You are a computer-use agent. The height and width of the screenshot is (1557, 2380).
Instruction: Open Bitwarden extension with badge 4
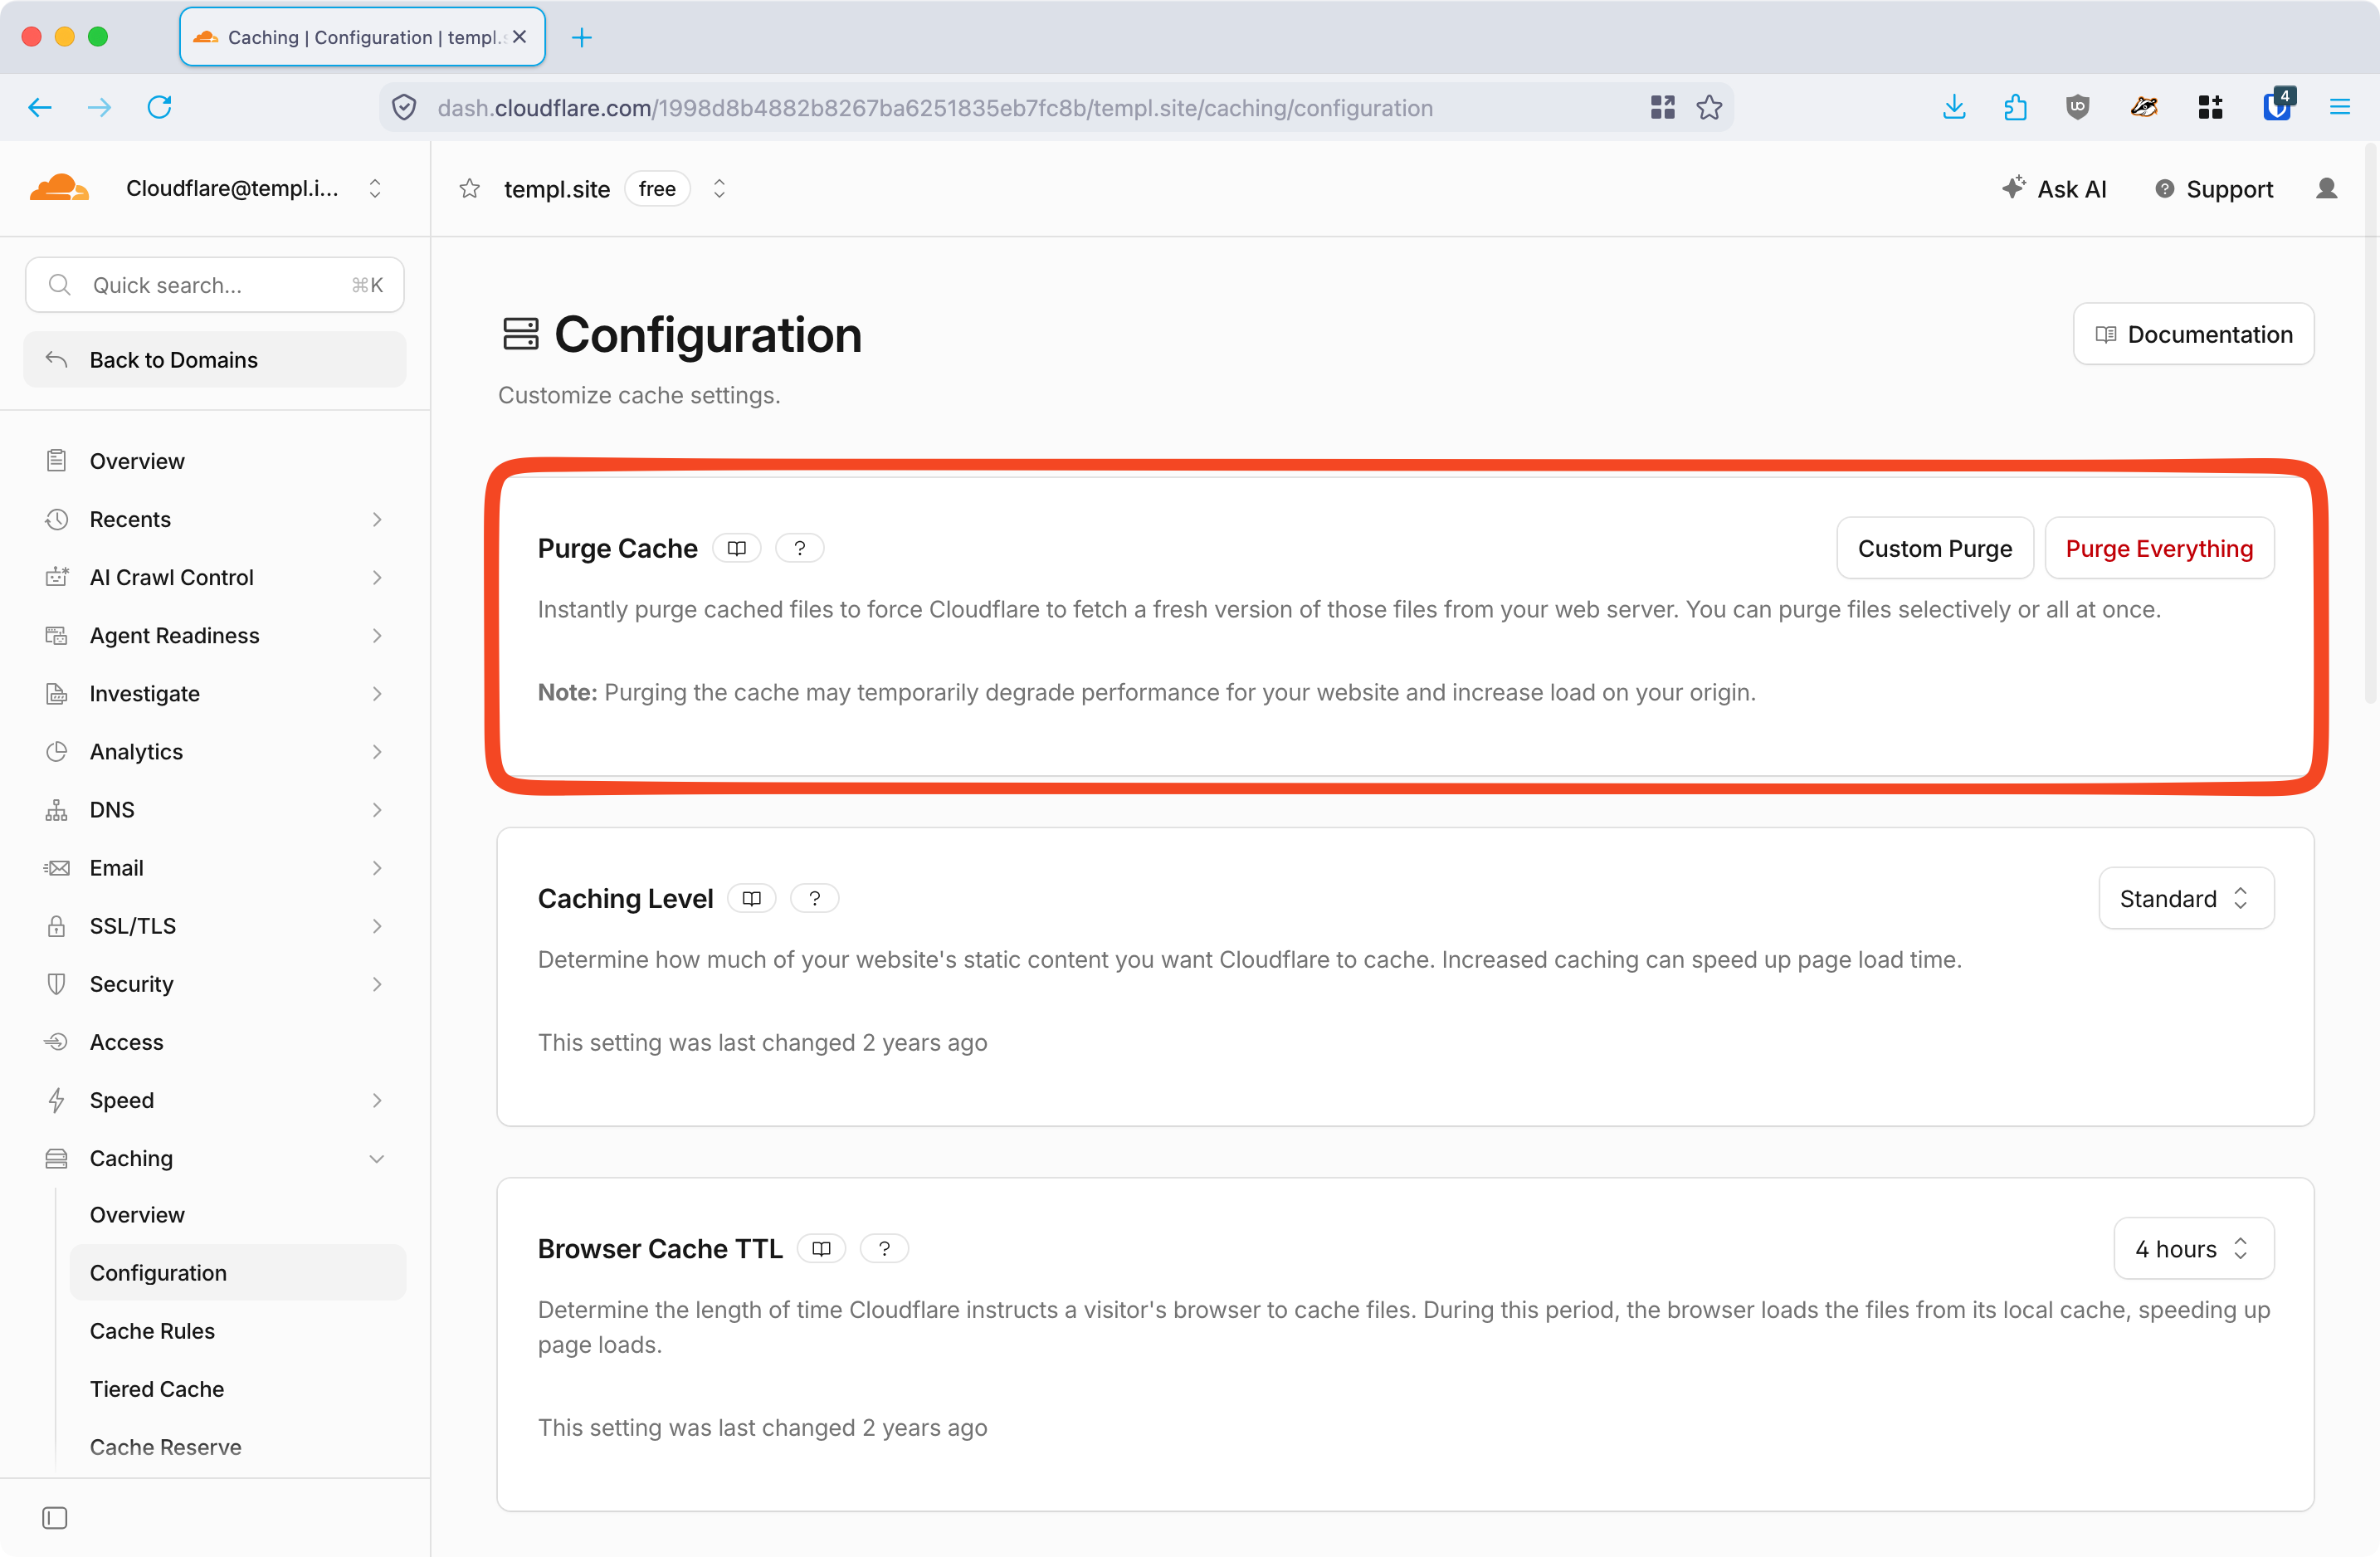[x=2277, y=105]
